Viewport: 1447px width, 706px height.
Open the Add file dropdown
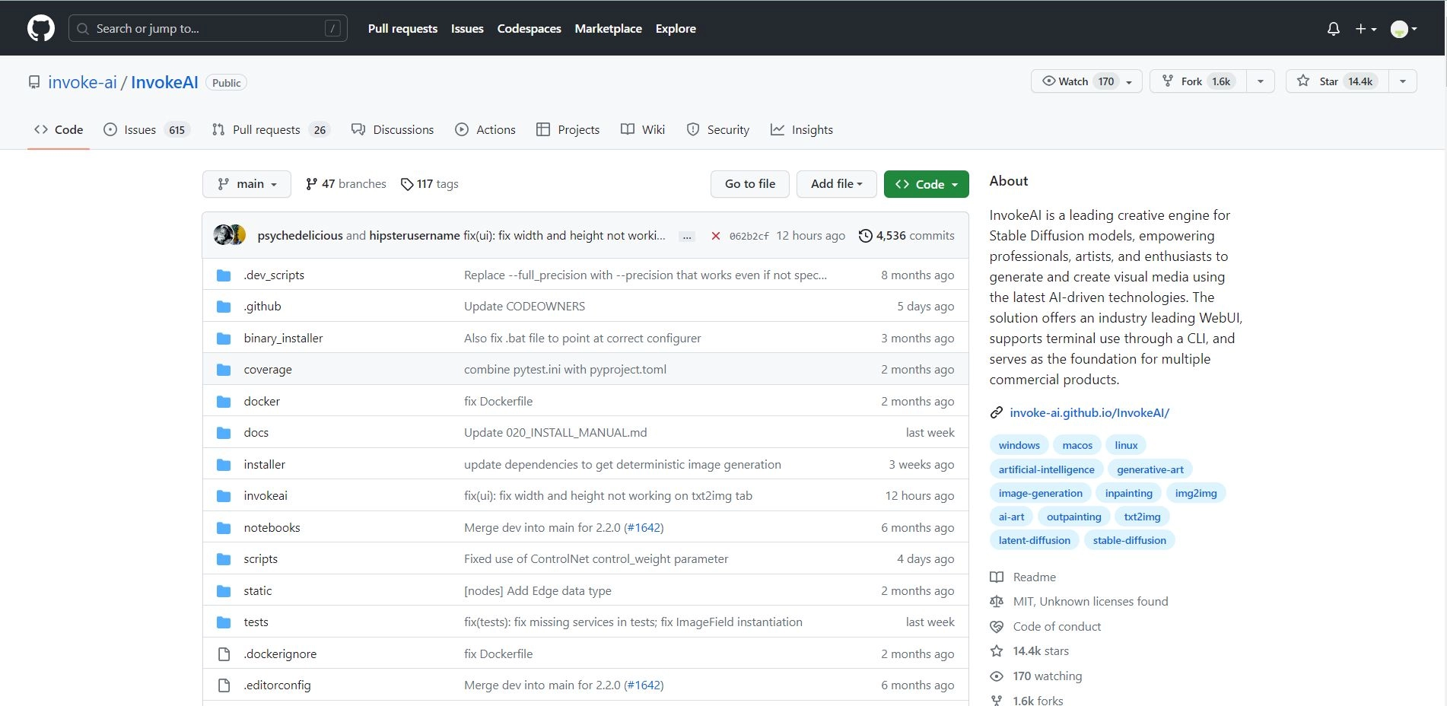pyautogui.click(x=836, y=184)
